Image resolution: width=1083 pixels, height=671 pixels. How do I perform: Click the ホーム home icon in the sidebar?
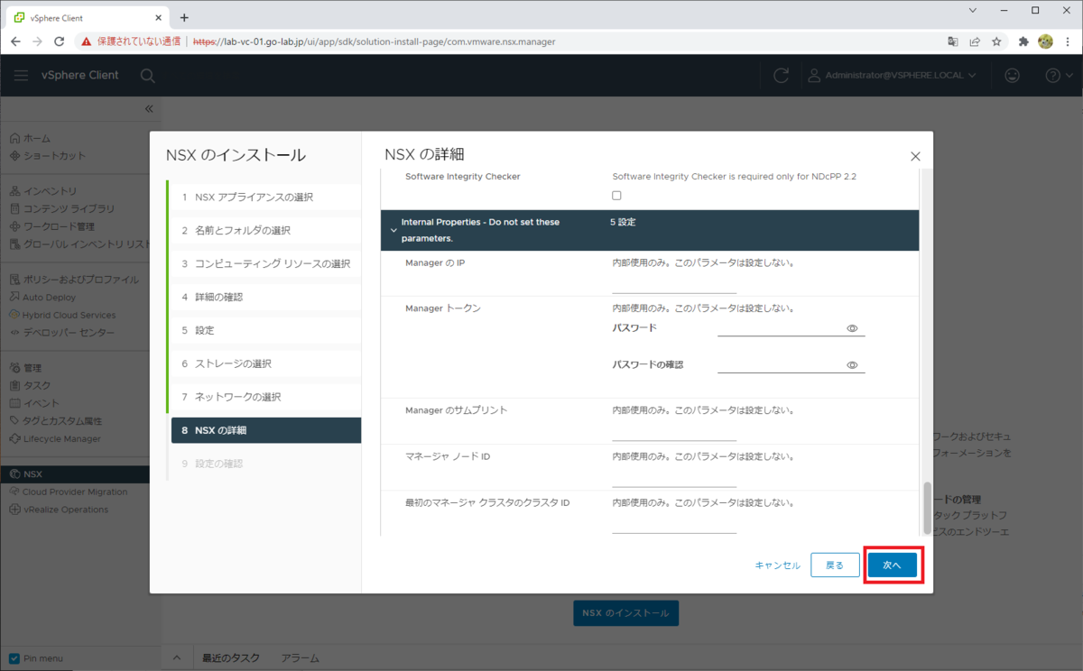15,138
